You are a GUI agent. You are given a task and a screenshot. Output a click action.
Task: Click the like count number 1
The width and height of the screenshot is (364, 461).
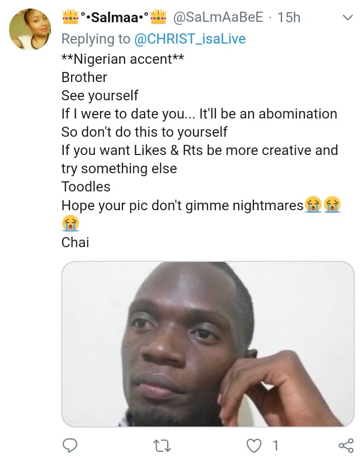tap(275, 445)
